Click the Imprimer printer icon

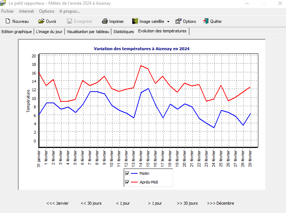click(105, 21)
